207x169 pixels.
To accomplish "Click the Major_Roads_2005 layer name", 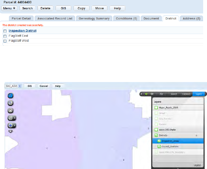I will [168, 108].
